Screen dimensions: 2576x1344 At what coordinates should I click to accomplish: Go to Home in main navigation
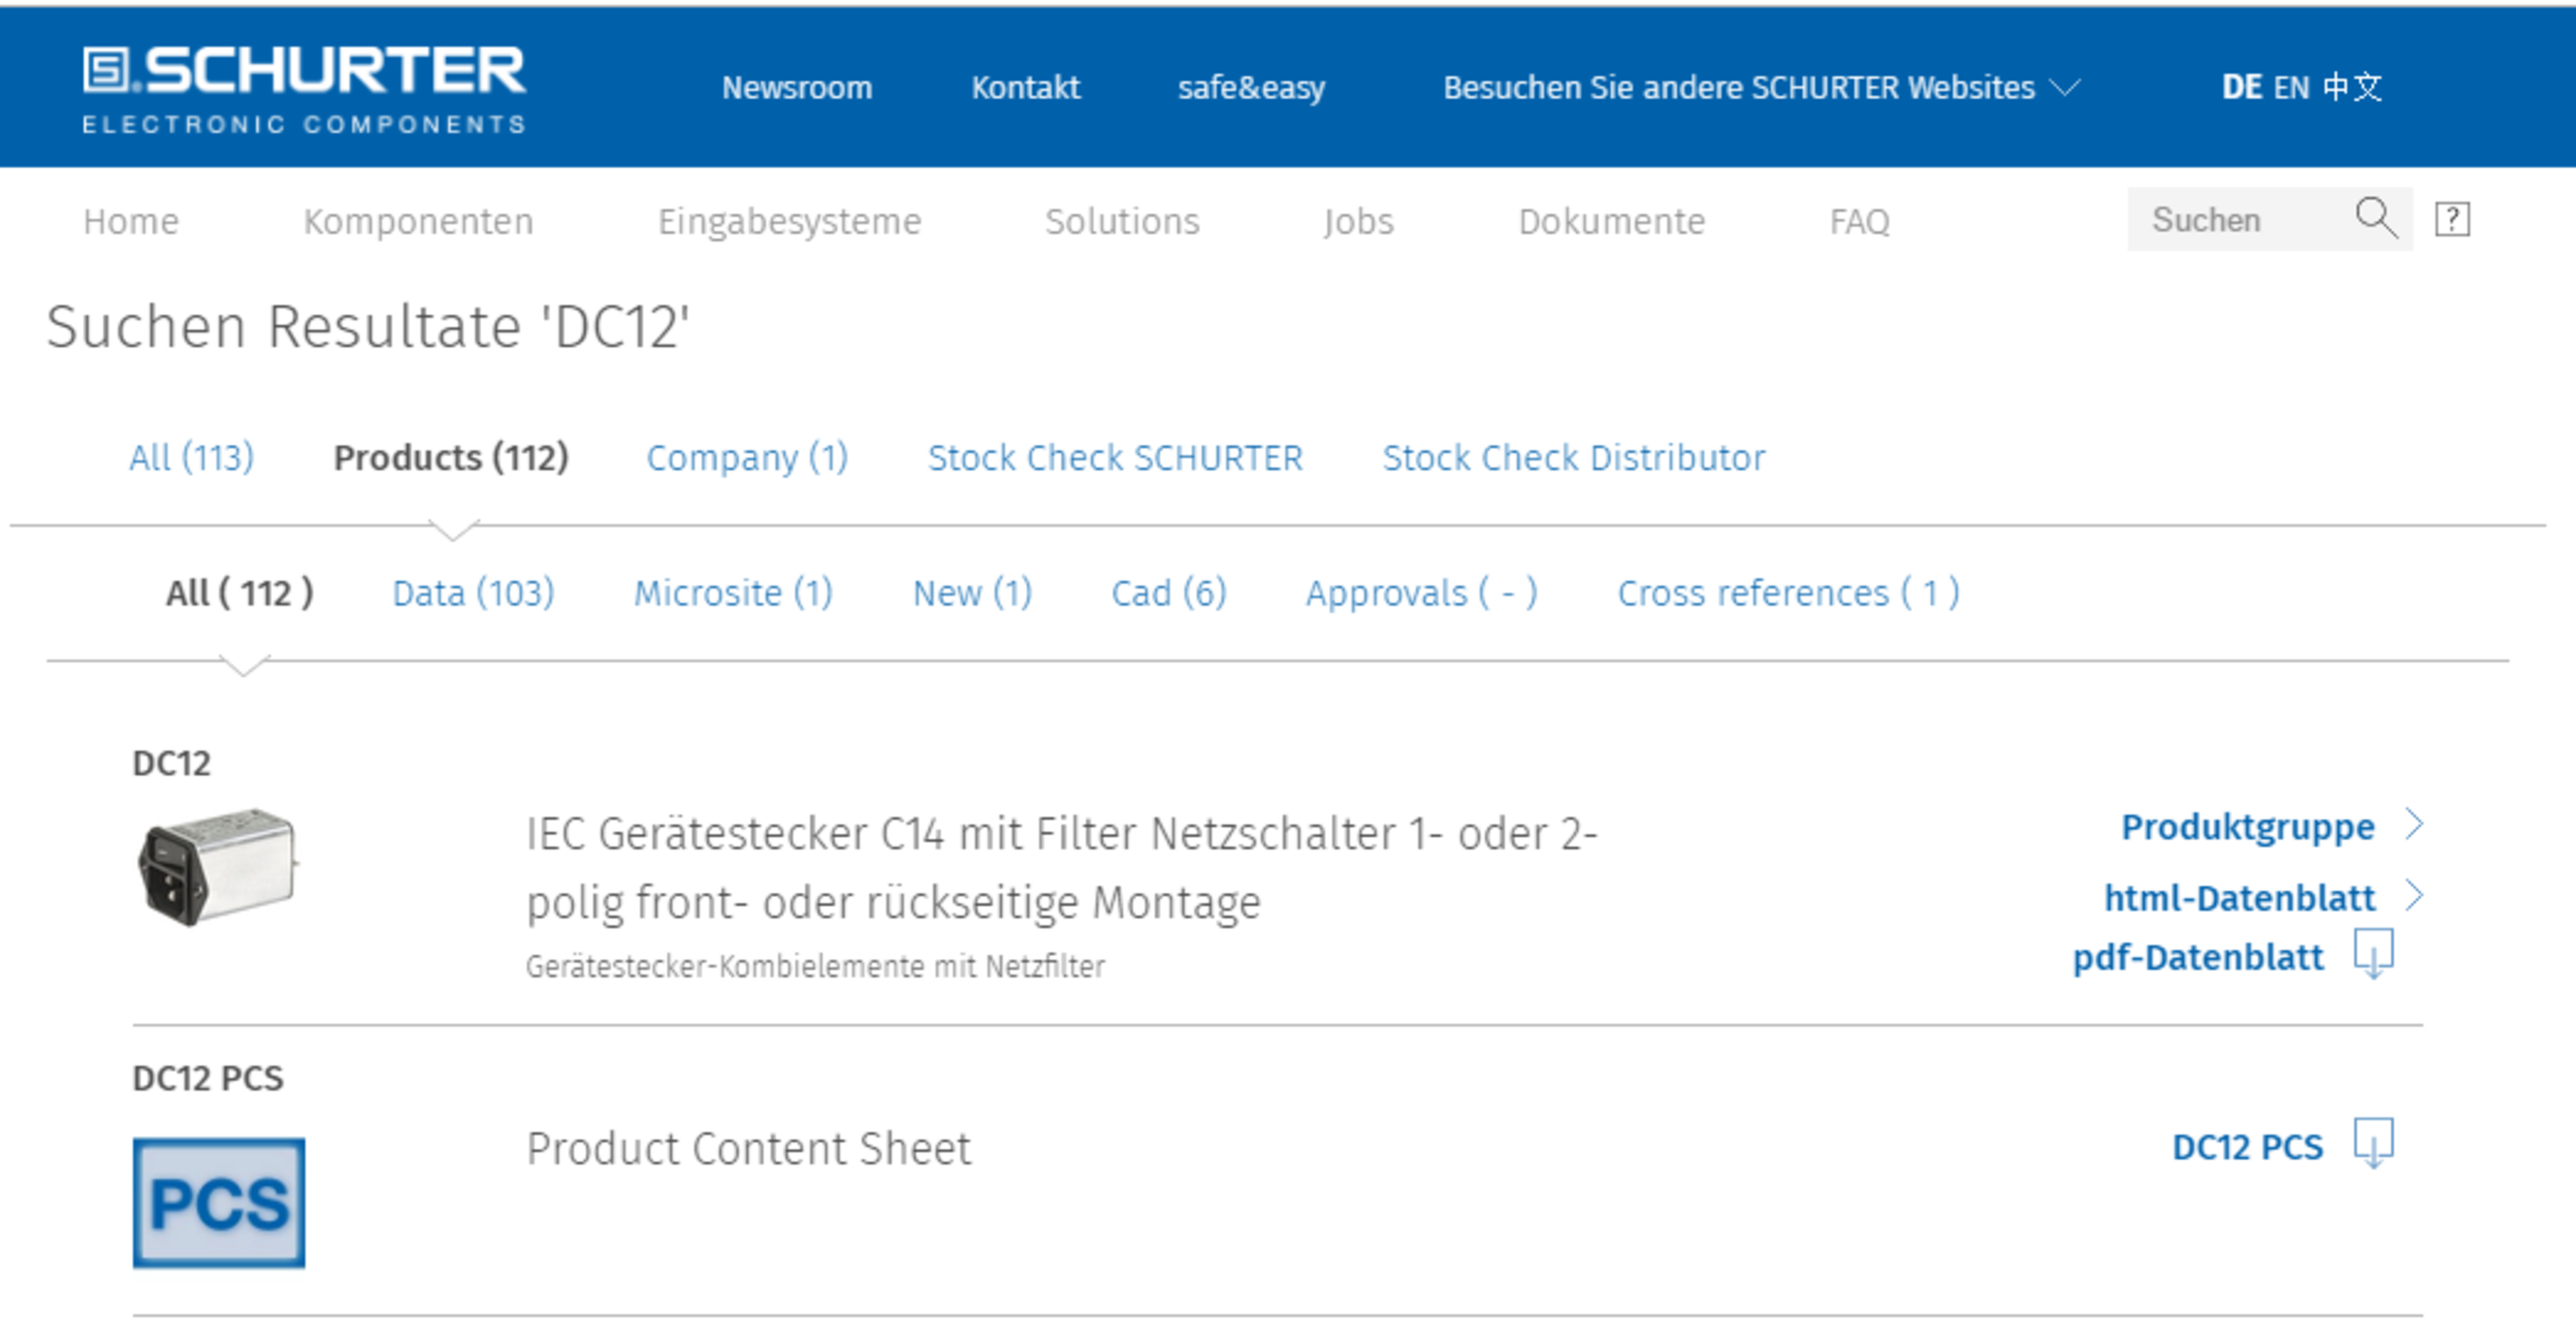[x=131, y=221]
